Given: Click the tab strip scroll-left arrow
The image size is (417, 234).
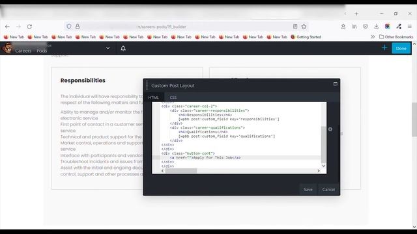Looking at the screenshot, I should point(345,14).
